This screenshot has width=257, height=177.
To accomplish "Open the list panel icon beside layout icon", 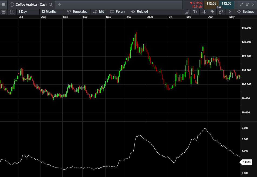I will 4,12.
